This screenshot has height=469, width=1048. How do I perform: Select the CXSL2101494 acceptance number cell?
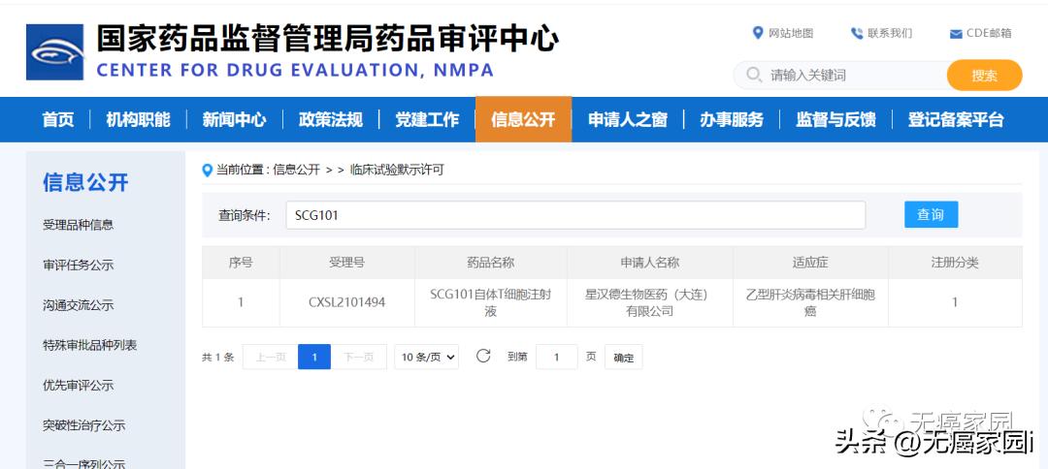(346, 302)
